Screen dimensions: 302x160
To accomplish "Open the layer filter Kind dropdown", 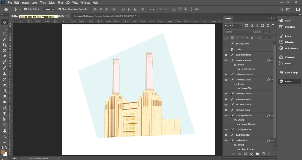I will (233, 26).
